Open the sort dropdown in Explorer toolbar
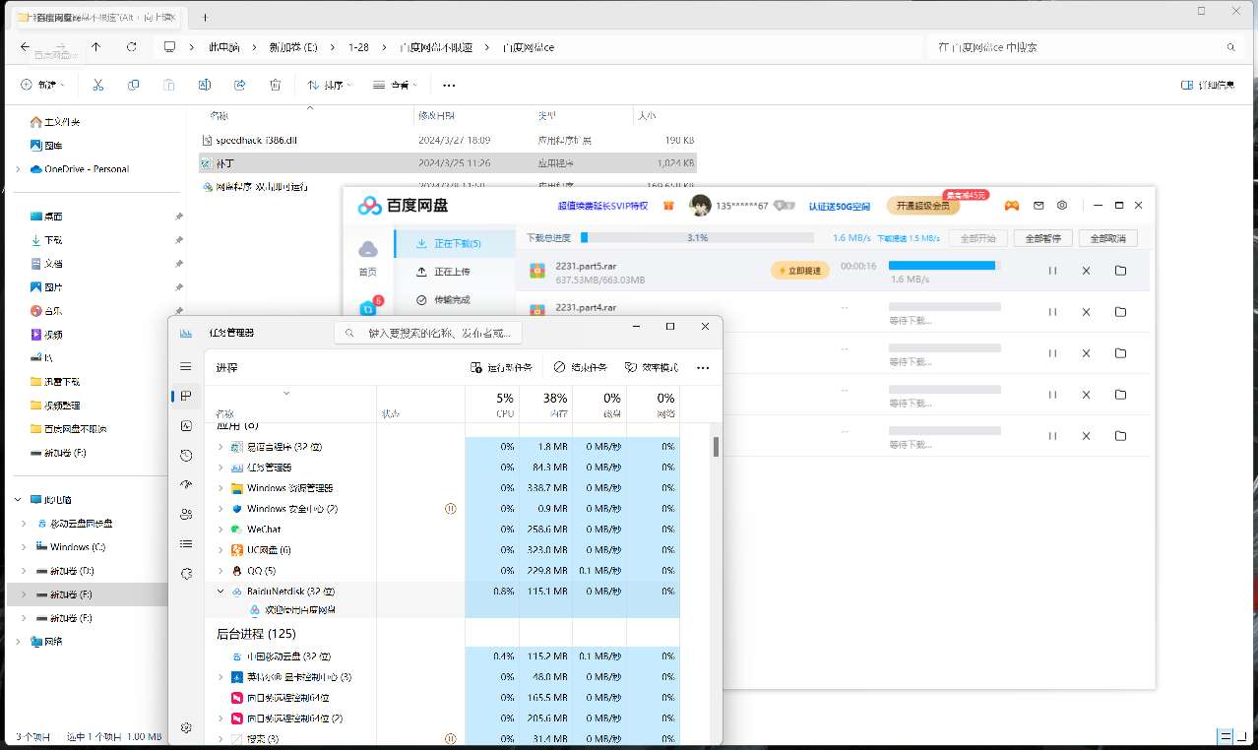This screenshot has height=750, width=1258. click(x=330, y=86)
